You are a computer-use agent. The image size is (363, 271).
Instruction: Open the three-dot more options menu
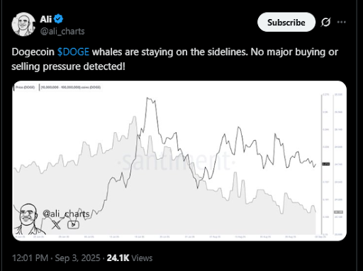(x=341, y=22)
